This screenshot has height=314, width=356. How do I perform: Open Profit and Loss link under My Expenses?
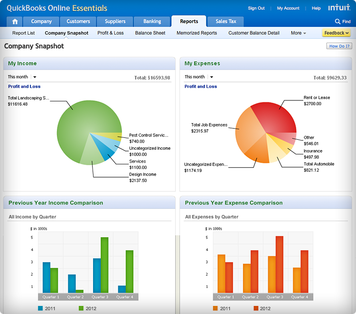(201, 87)
